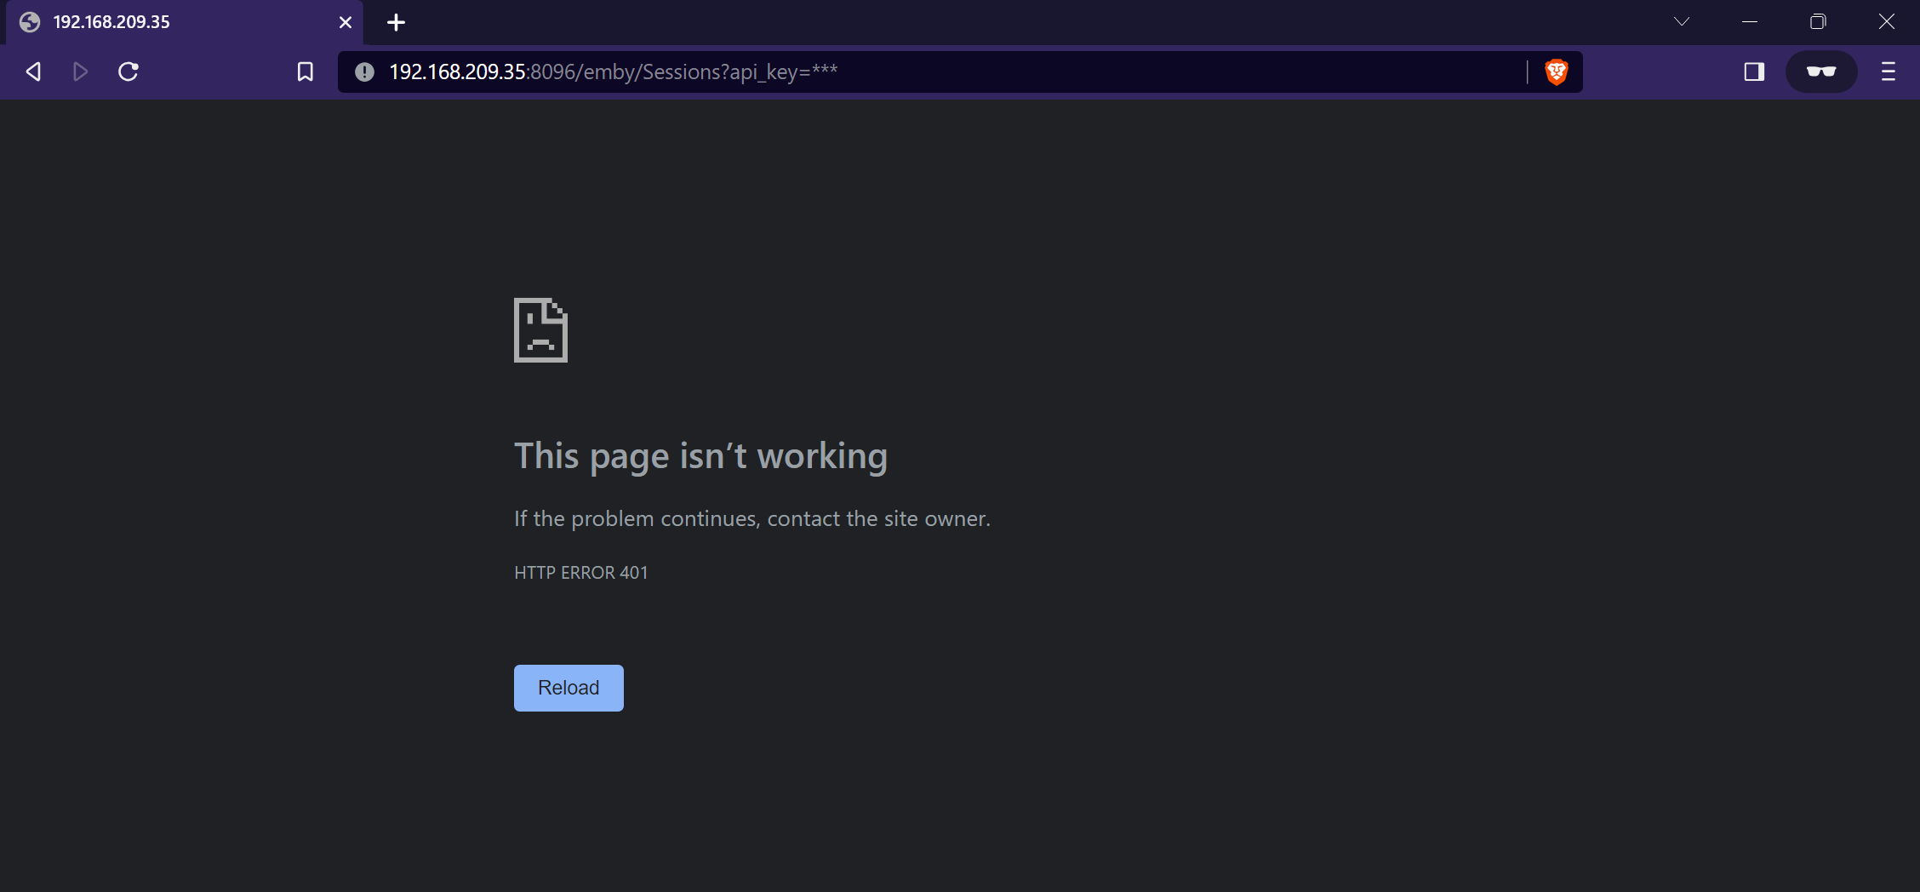The width and height of the screenshot is (1920, 892).
Task: Click the This page isn't working heading
Action: pyautogui.click(x=700, y=456)
